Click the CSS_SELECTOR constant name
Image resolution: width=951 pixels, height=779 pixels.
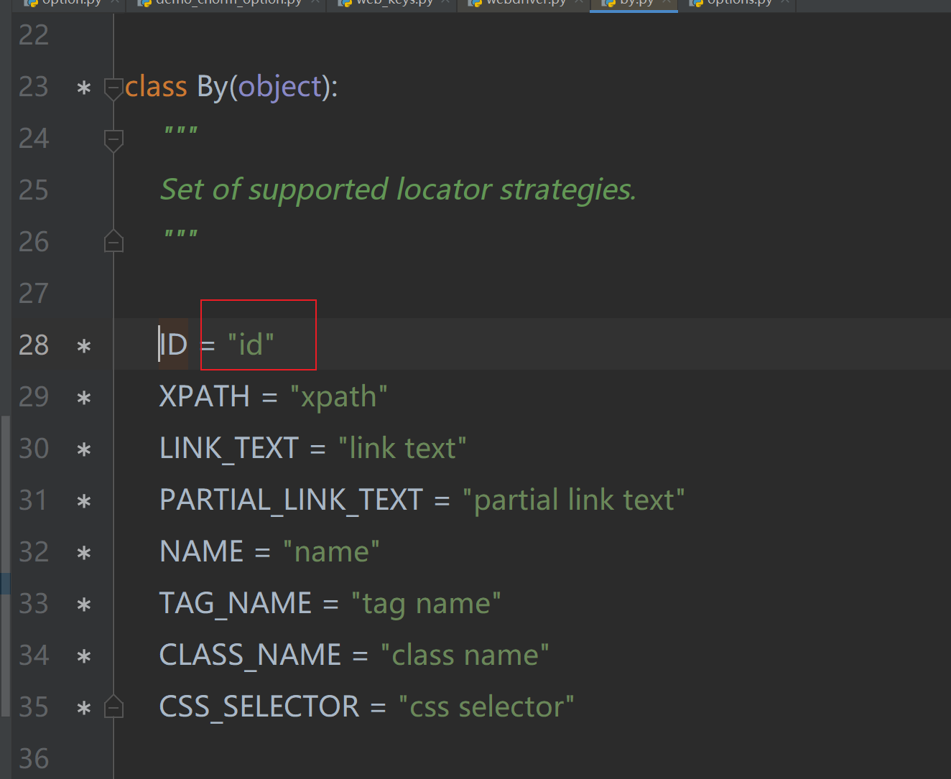pyautogui.click(x=259, y=707)
